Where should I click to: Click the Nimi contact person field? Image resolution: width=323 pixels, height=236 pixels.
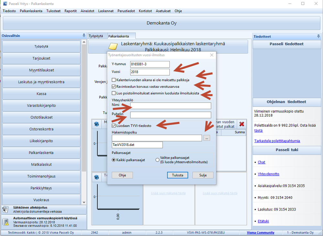[x=171, y=106]
